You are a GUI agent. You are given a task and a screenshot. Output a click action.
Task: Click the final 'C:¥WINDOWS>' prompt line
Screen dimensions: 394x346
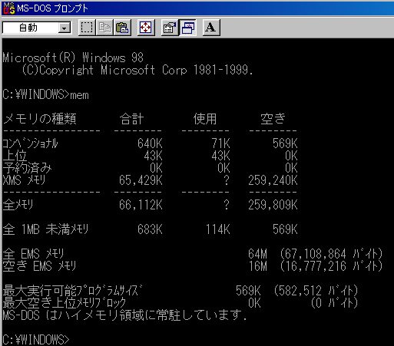(x=36, y=340)
